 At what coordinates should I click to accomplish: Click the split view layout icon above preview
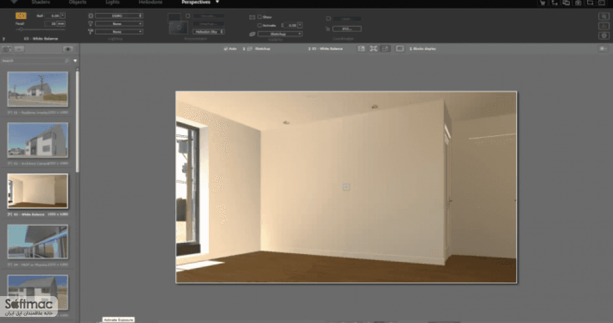tap(361, 49)
